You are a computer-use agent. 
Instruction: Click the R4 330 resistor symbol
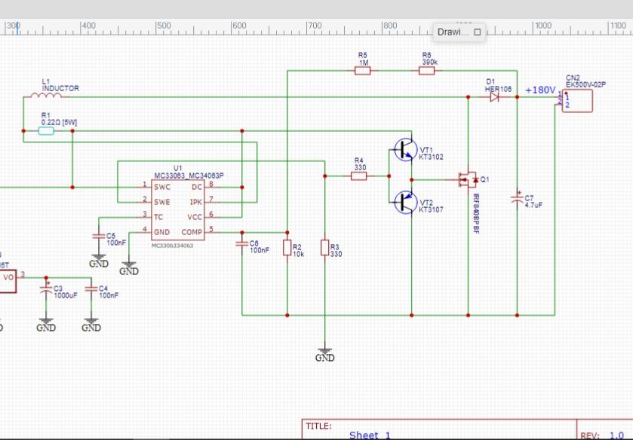click(359, 176)
